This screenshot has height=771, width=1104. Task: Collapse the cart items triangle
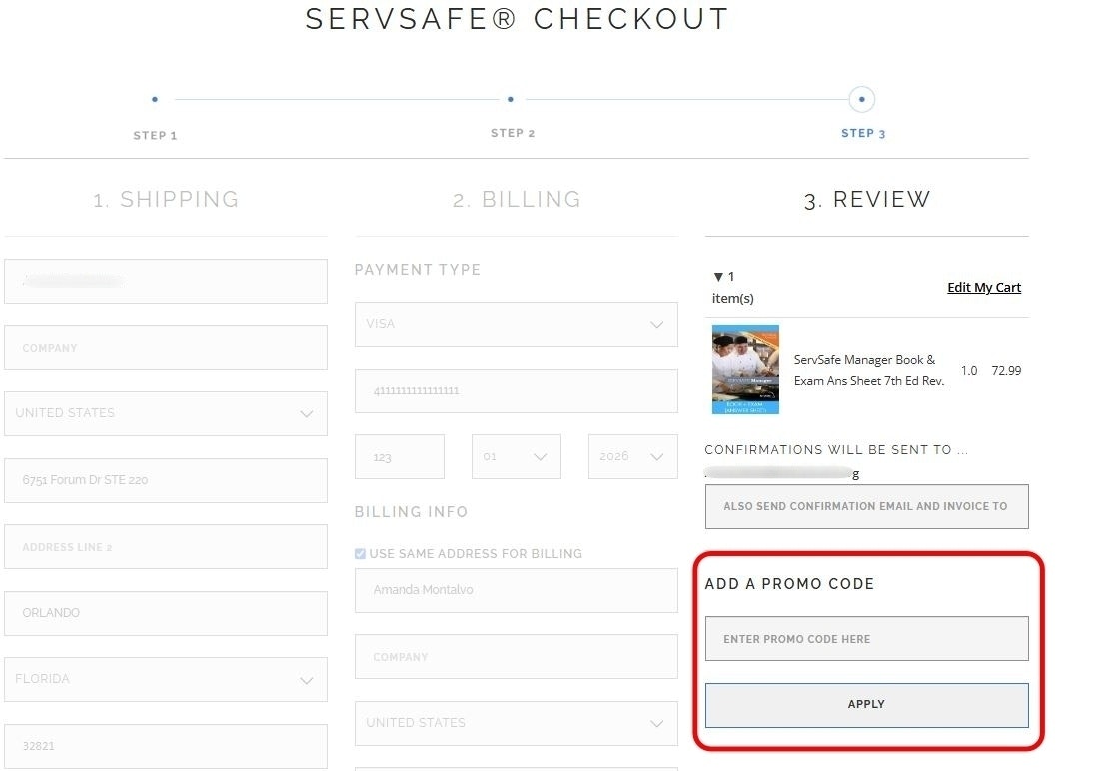coord(718,277)
